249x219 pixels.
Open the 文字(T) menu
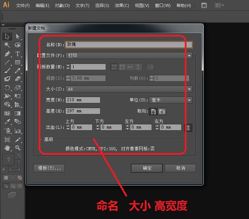pos(83,6)
